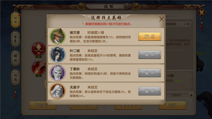Image resolution: width=212 pixels, height=119 pixels.
Task: Click 无崖子 hero portrait
Action: pos(58,91)
